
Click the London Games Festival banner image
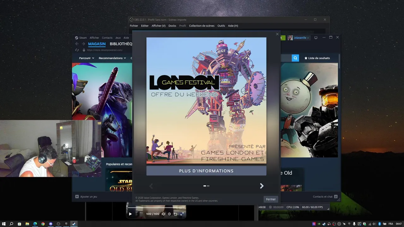tap(206, 101)
